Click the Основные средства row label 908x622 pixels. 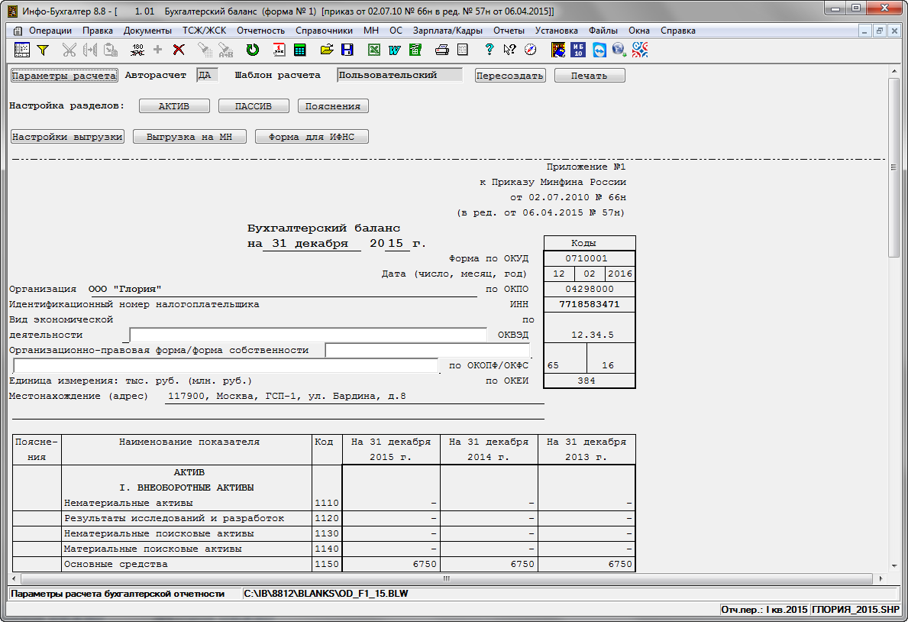pos(116,564)
